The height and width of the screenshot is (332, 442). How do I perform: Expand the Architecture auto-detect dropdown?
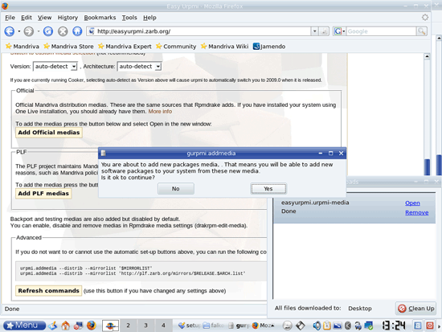[140, 67]
